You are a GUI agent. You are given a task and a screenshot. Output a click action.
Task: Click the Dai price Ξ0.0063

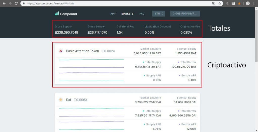[x=80, y=100]
